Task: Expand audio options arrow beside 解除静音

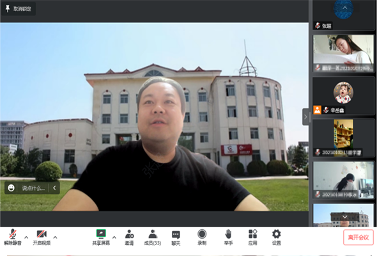Action: pyautogui.click(x=26, y=237)
